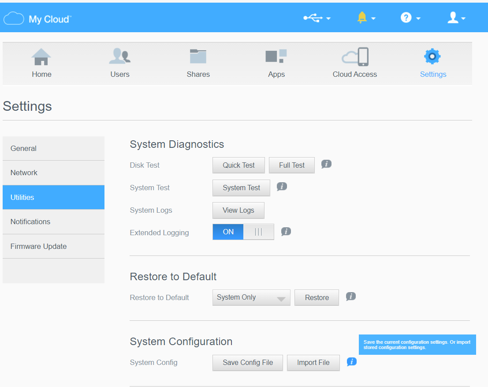
Task: Click the System Diagnostics heading
Action: [177, 144]
